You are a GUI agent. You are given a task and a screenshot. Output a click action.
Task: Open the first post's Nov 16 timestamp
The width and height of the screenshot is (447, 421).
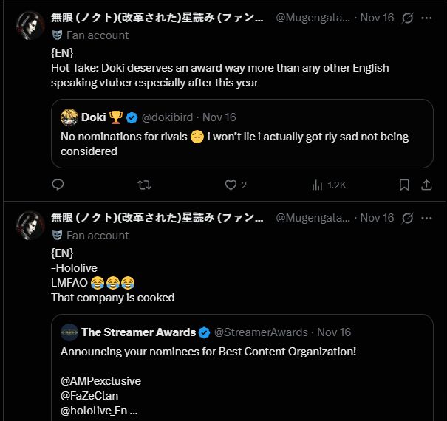click(377, 17)
